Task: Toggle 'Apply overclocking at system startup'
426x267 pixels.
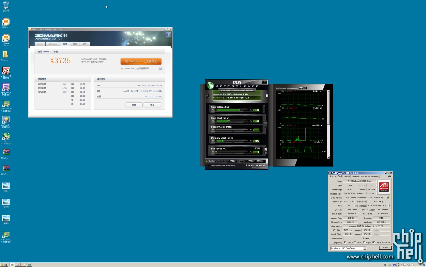Action: (x=209, y=165)
